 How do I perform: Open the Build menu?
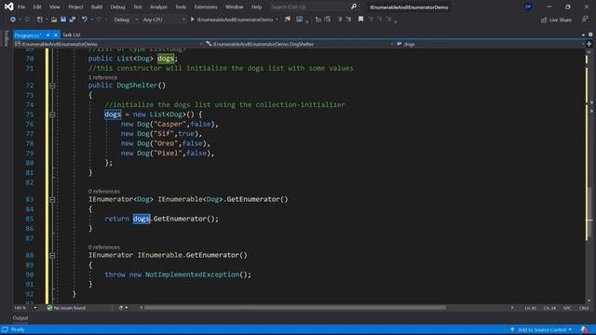(97, 7)
